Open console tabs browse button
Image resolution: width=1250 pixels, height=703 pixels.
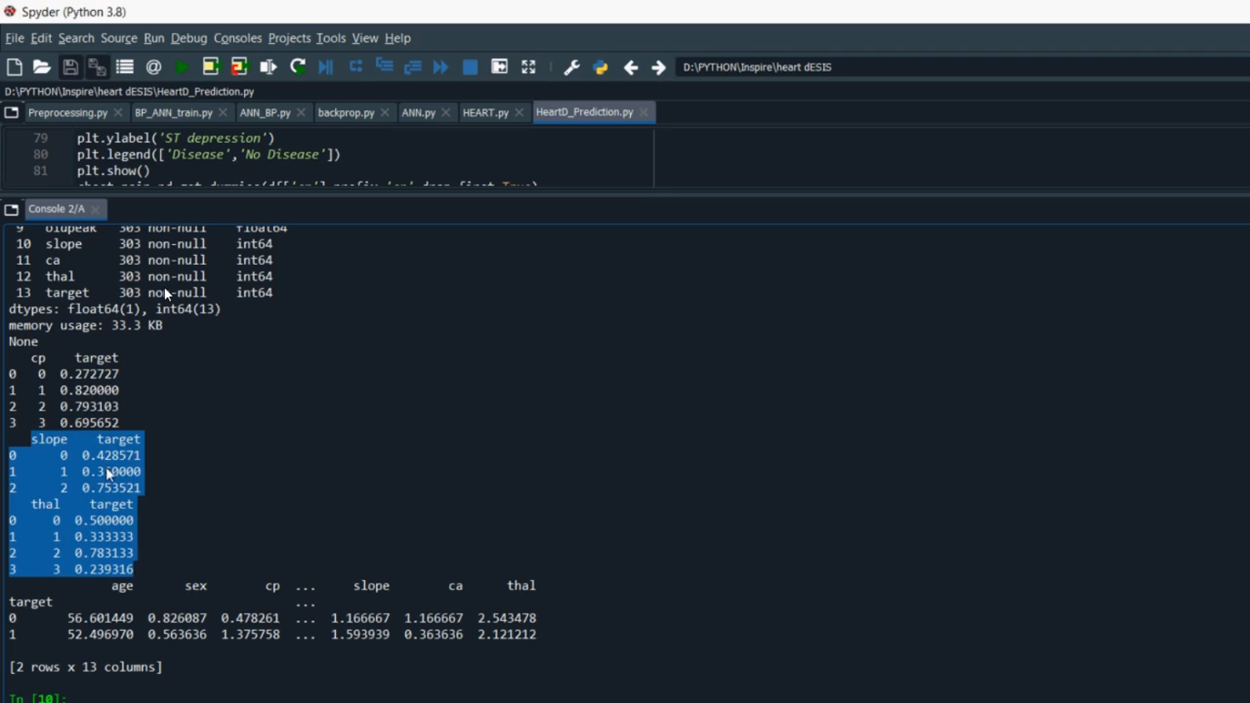pyautogui.click(x=12, y=209)
